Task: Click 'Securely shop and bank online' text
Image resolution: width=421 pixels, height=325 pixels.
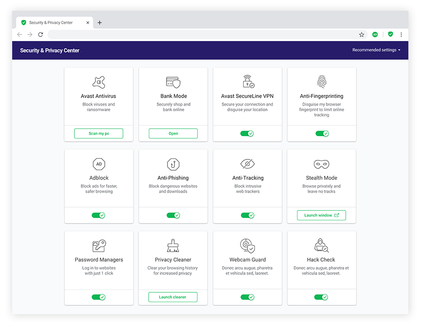Action: click(x=174, y=107)
